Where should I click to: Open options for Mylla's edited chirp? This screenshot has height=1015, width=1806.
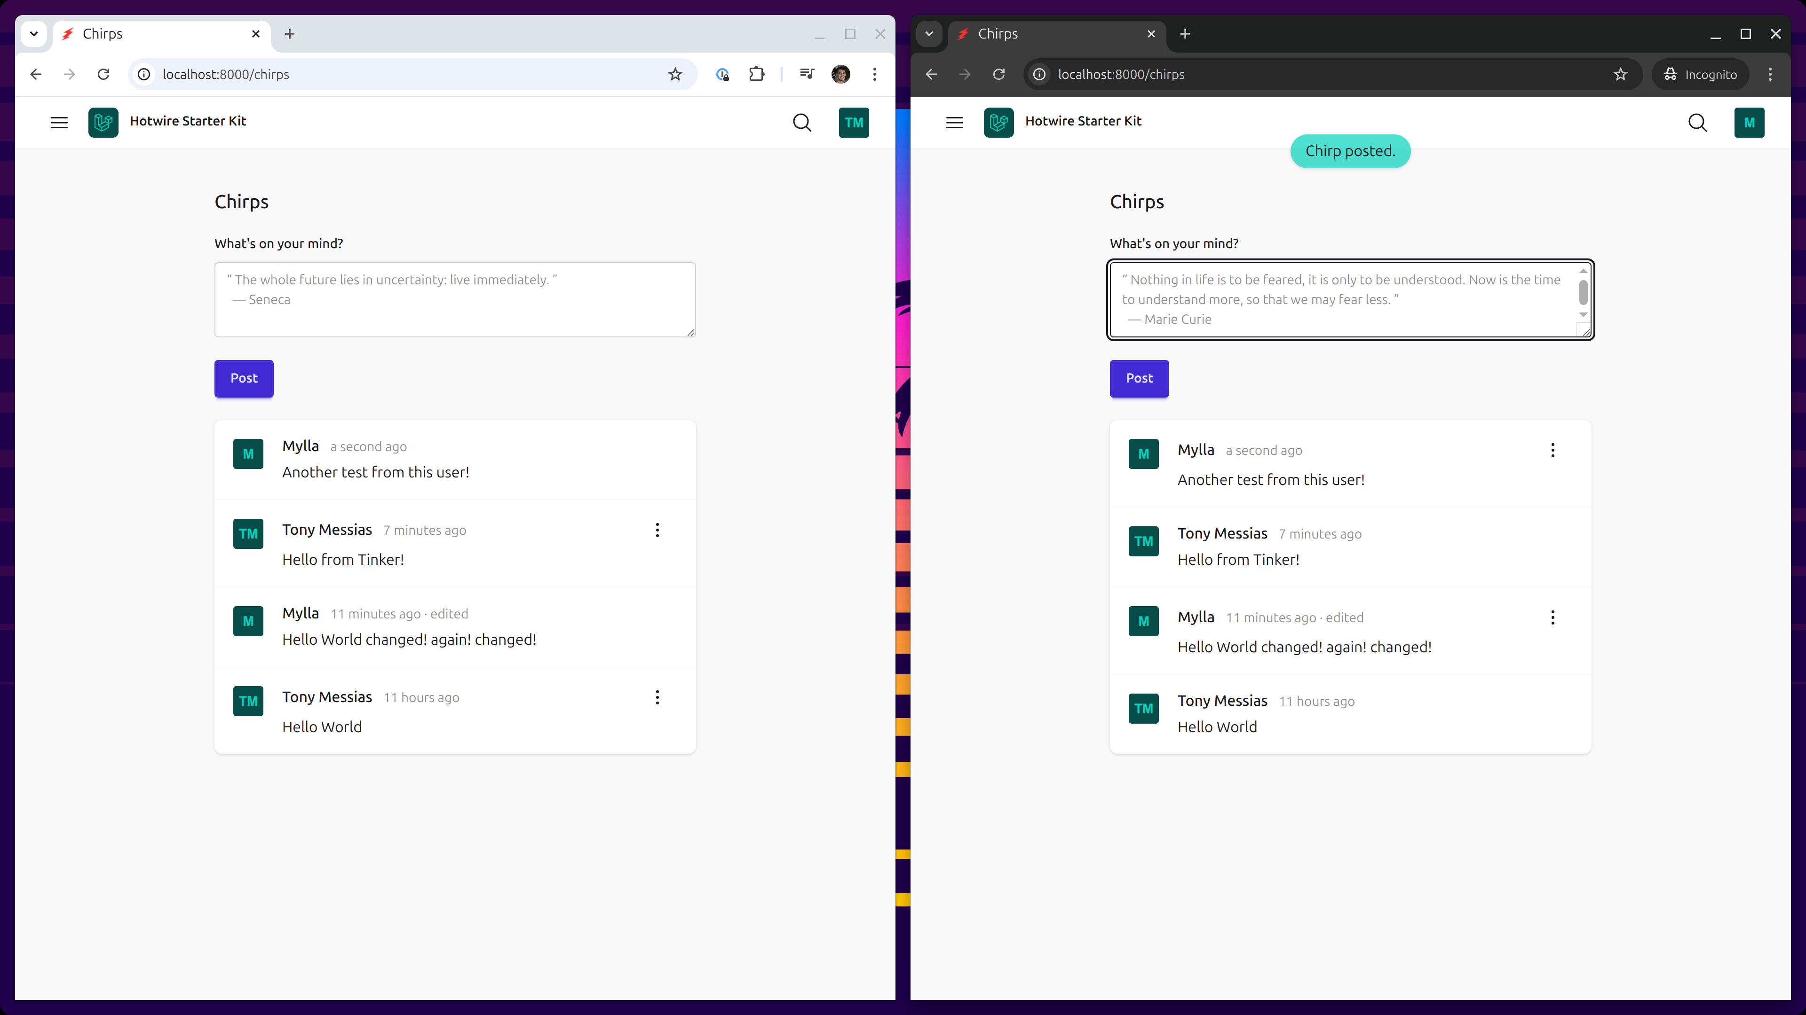(1552, 618)
